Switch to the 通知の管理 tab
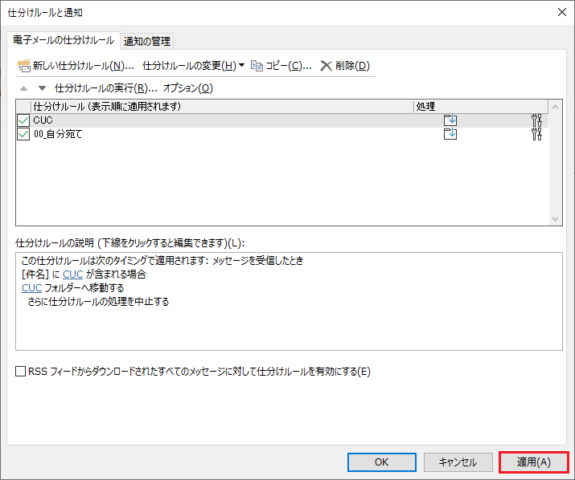 point(147,41)
